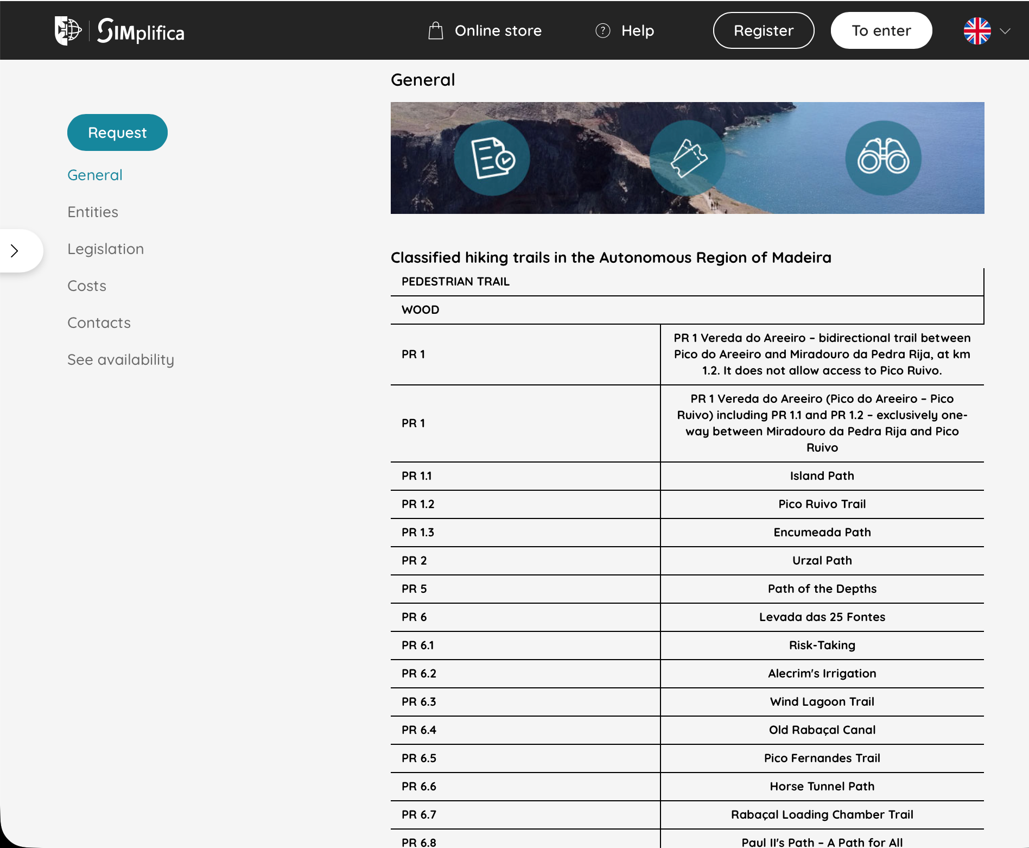Viewport: 1029px width, 848px height.
Task: Click the one-way Vereda do Areeiro description
Action: click(822, 423)
